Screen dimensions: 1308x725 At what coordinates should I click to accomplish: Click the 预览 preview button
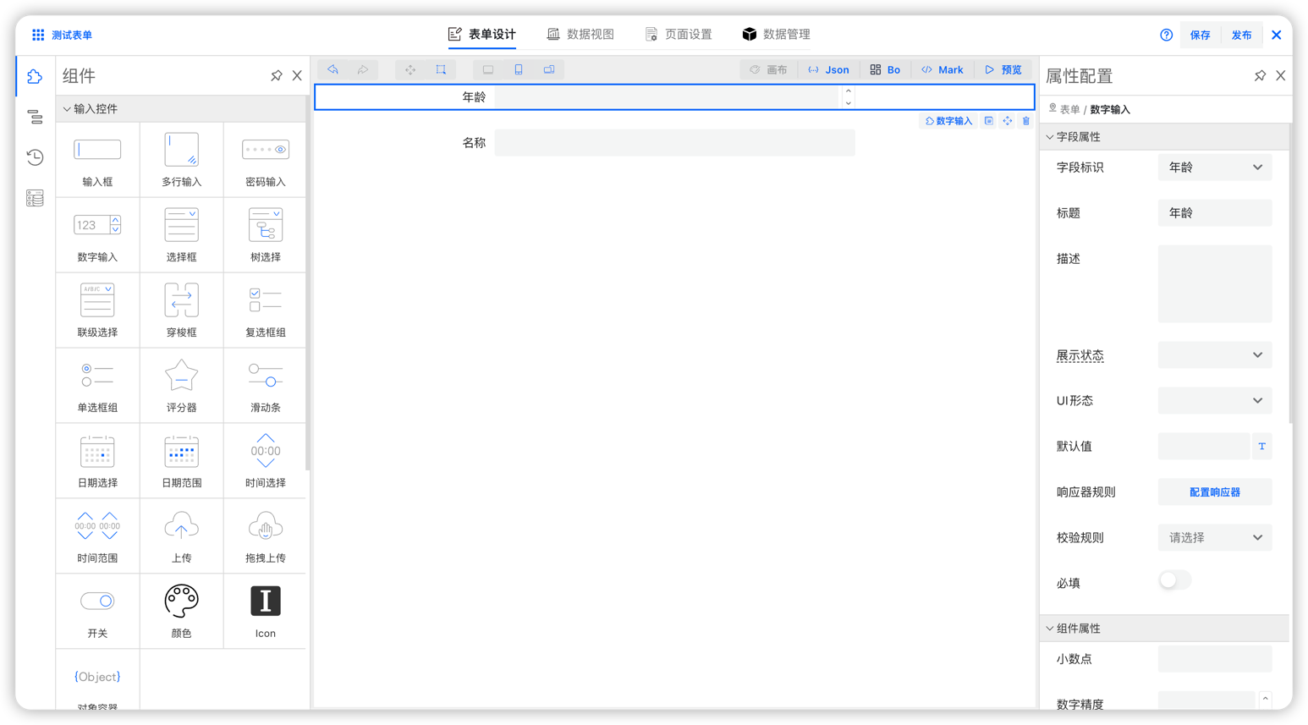coord(1003,70)
